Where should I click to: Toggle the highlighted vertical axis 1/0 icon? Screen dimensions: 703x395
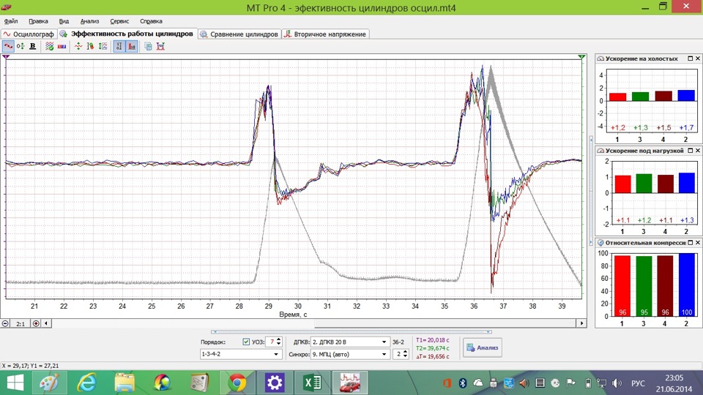coord(119,46)
